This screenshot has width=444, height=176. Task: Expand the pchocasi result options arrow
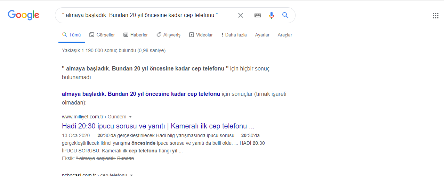pos(131,175)
